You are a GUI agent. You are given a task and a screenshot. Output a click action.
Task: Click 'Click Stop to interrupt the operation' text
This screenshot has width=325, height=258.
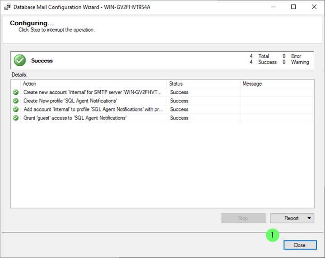click(x=56, y=30)
